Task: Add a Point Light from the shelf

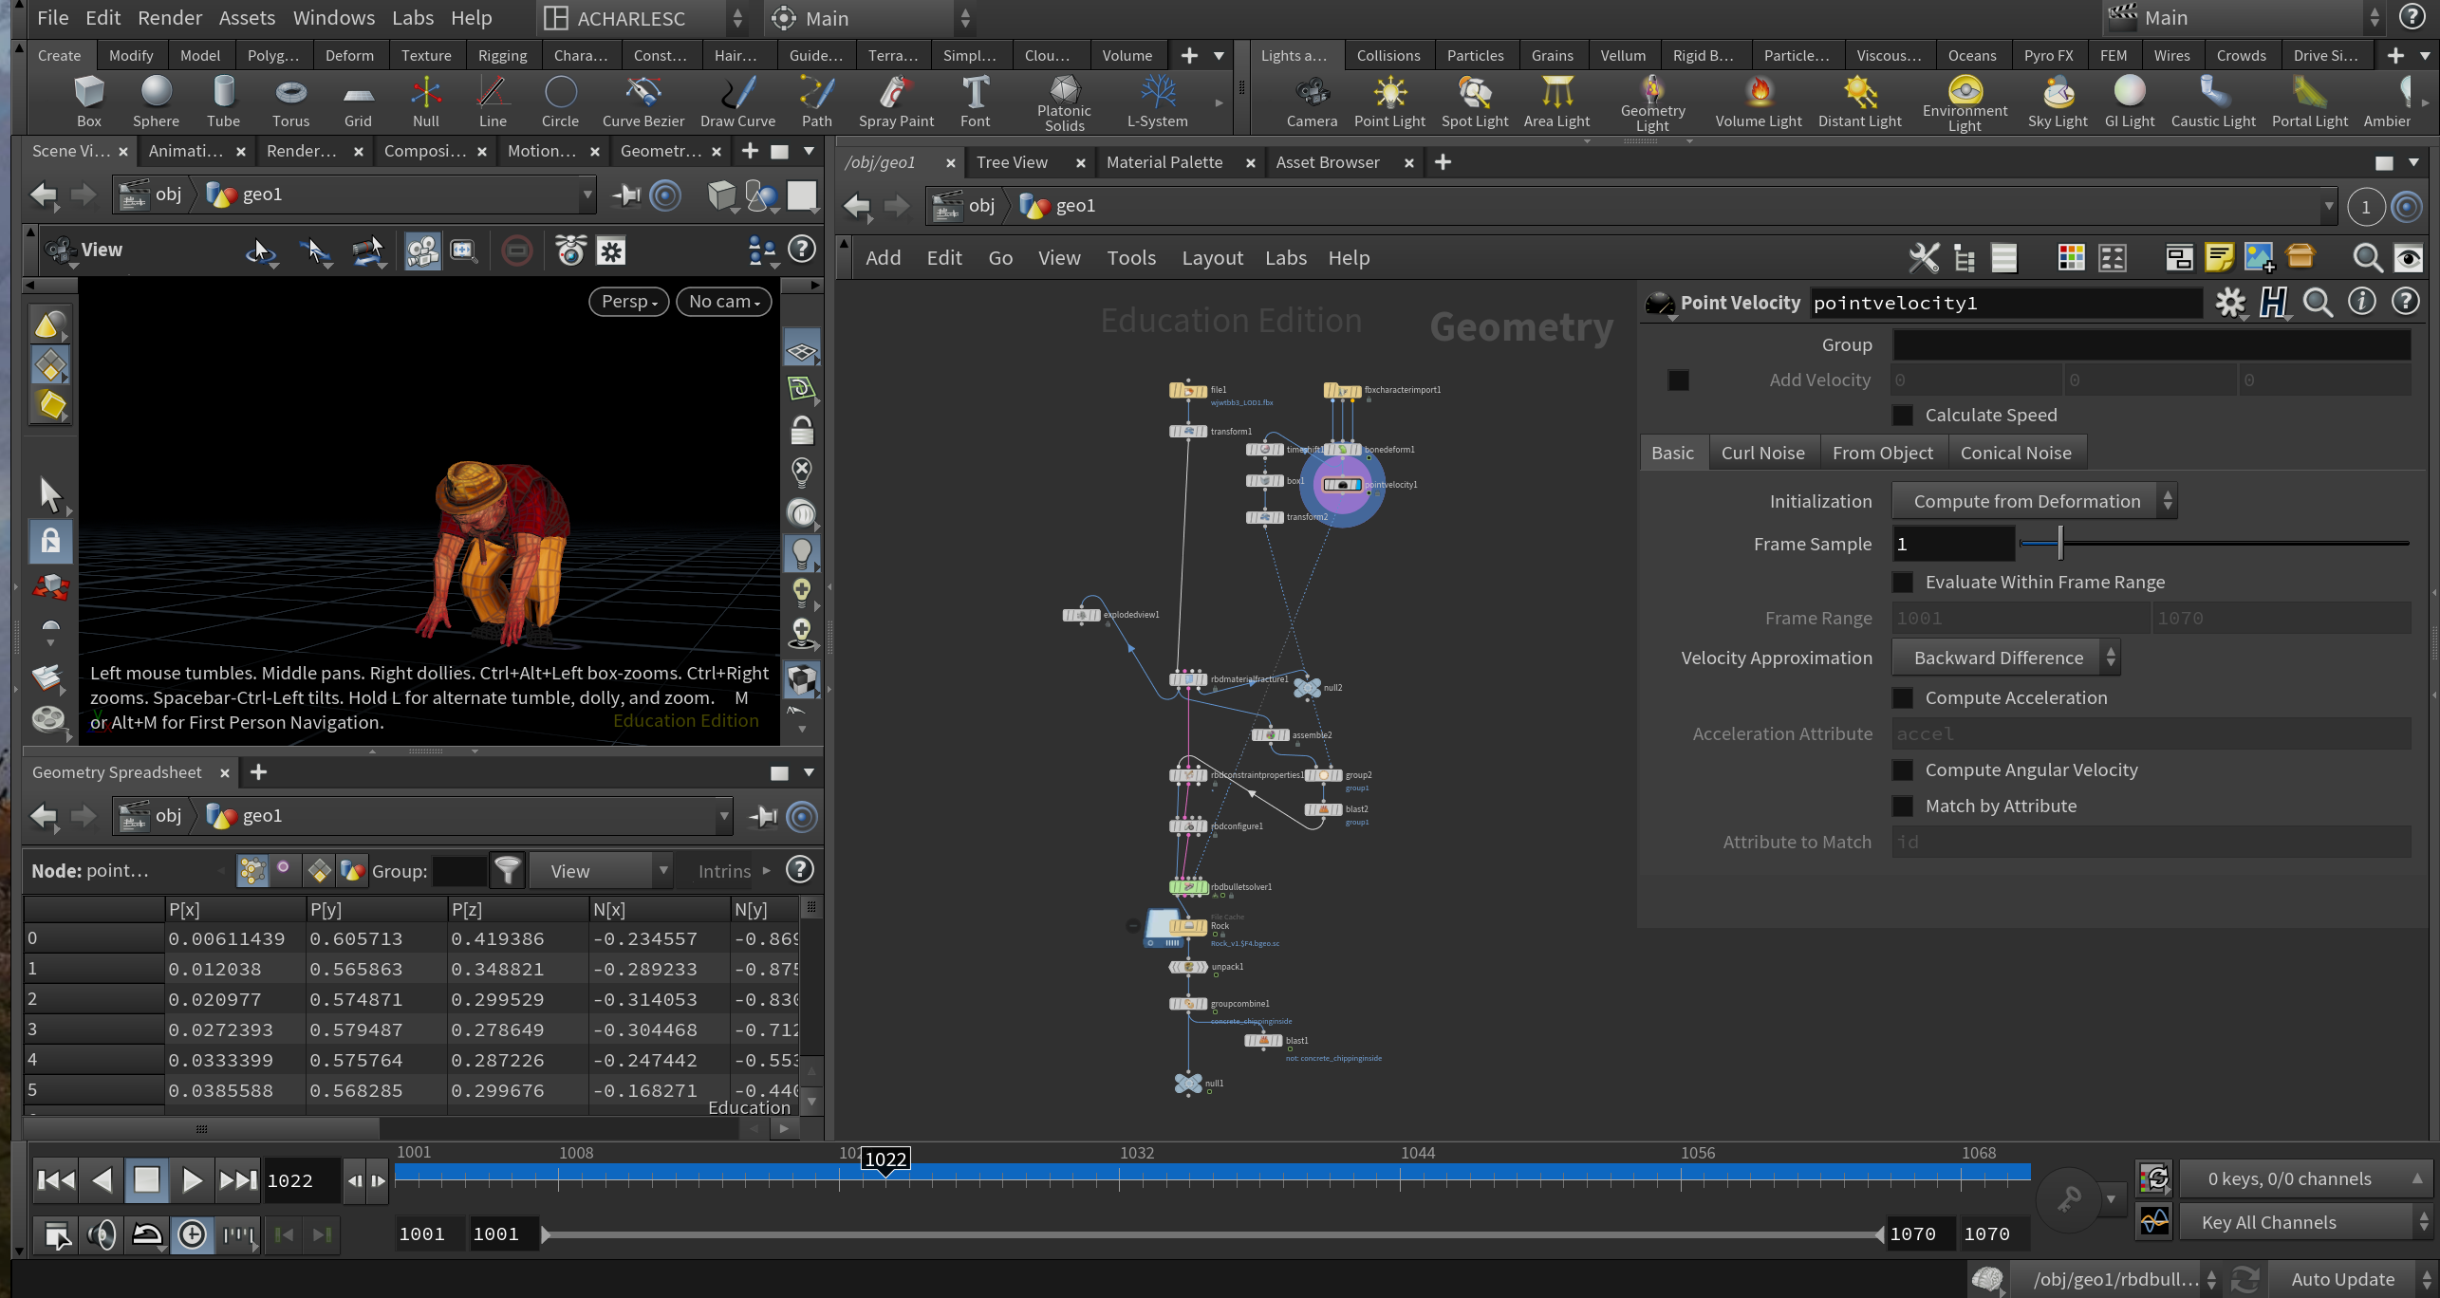Action: point(1389,102)
